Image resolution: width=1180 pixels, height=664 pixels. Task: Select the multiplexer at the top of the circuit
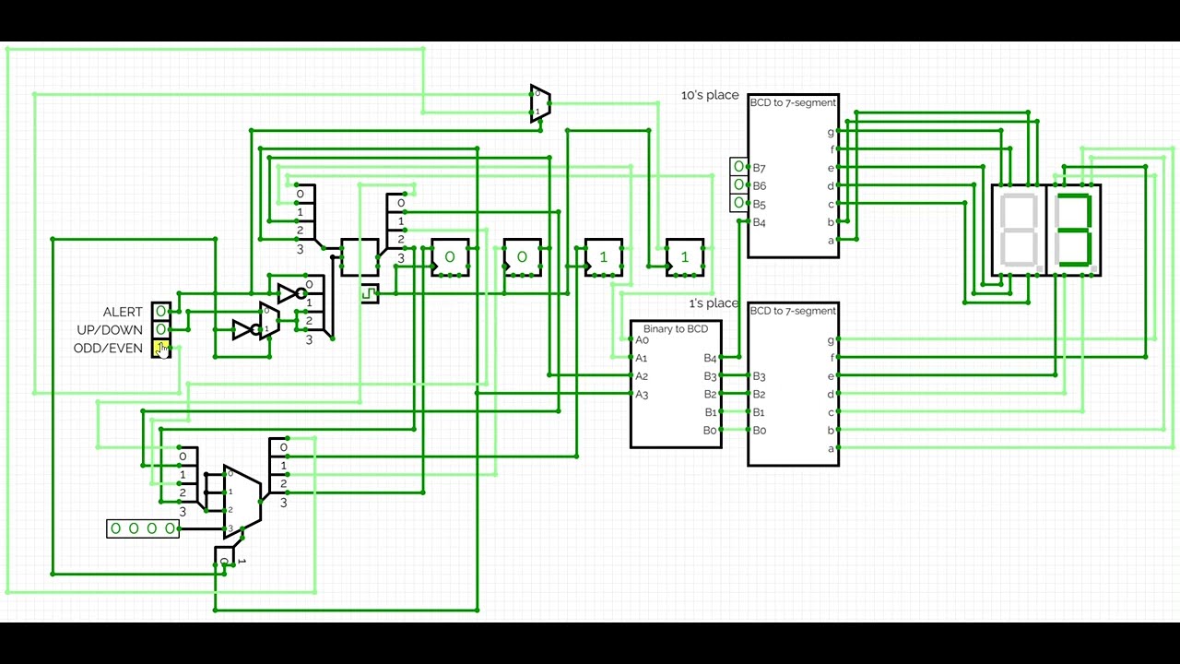tap(540, 103)
